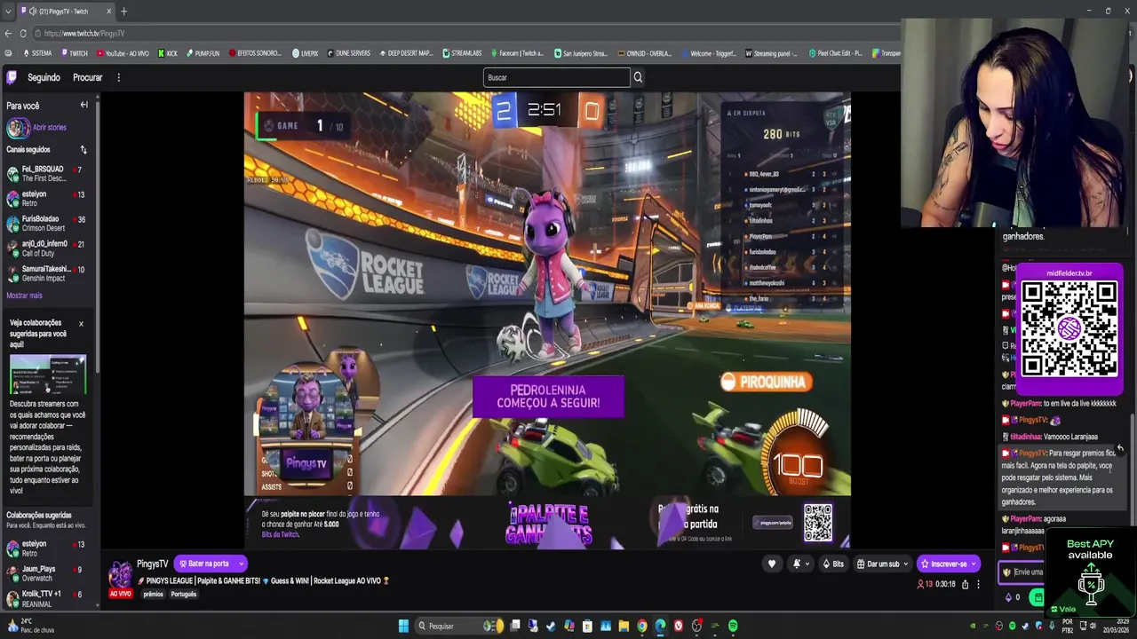Click collaboration suggestion preview thumbnail
Viewport: 1137px width, 639px height.
[48, 375]
